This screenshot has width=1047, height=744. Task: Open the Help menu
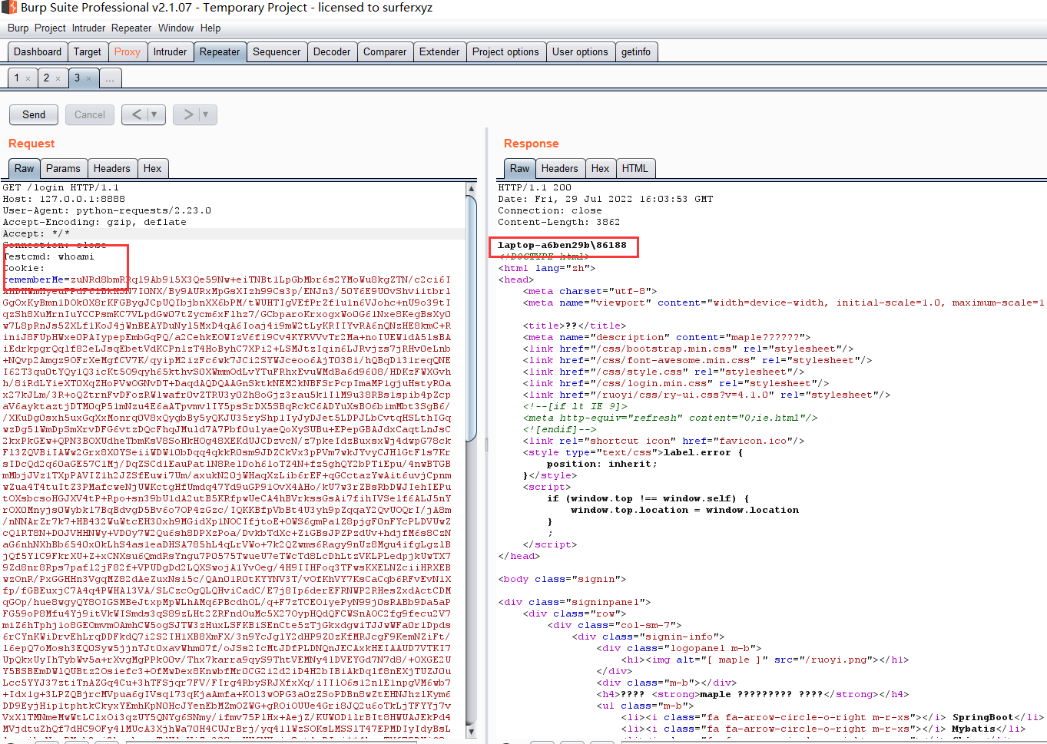coord(210,28)
